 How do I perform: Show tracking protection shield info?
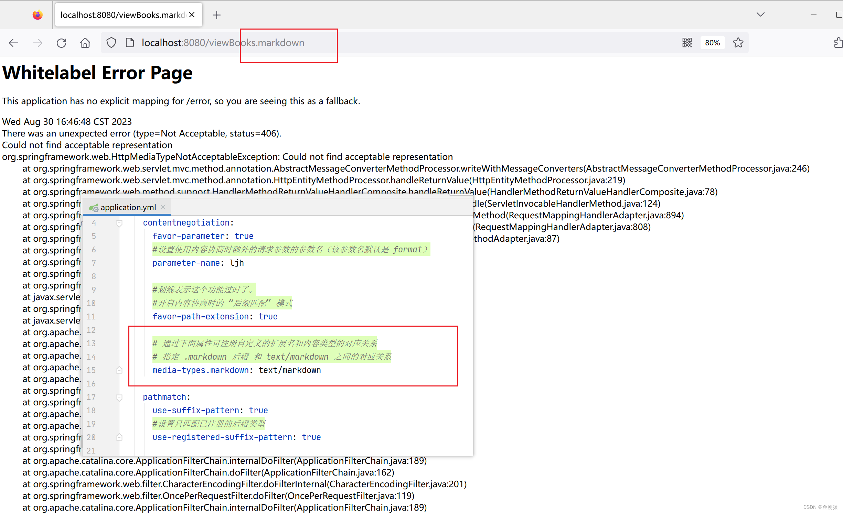click(x=111, y=43)
